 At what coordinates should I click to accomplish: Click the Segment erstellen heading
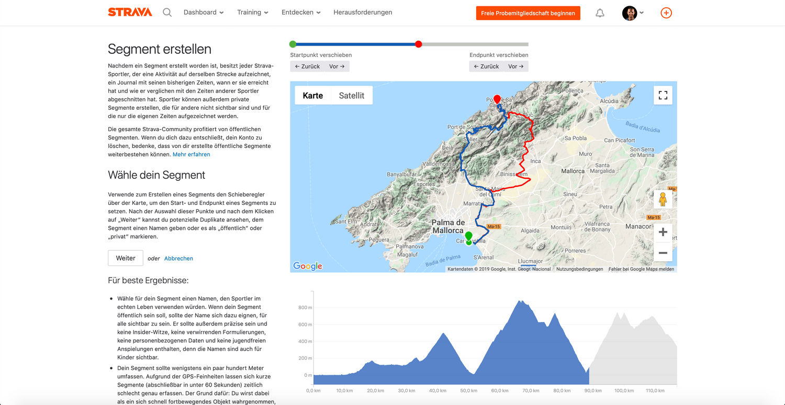160,49
